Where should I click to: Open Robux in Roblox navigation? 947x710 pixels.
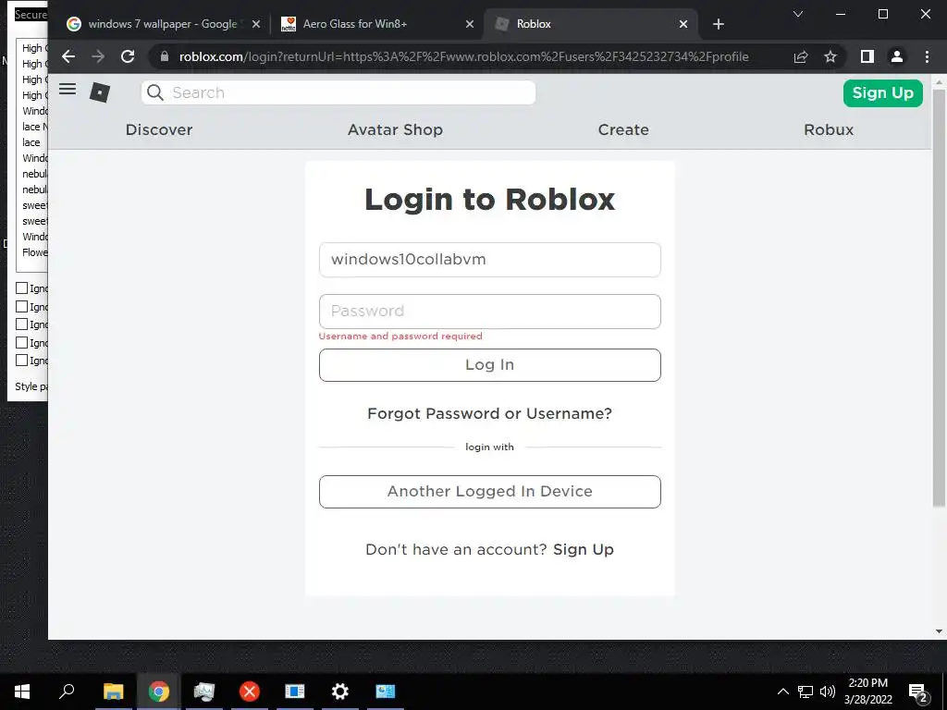click(829, 129)
